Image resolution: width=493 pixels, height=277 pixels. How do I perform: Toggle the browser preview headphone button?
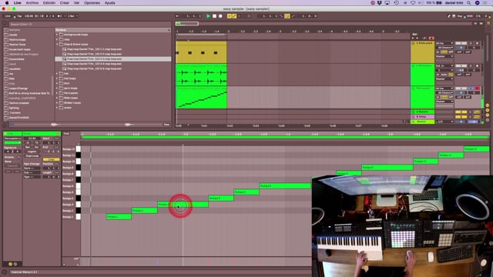pos(12,125)
